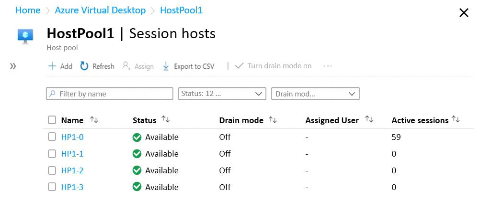The height and width of the screenshot is (201, 480).
Task: Close the HostPool1 blade
Action: (x=464, y=13)
